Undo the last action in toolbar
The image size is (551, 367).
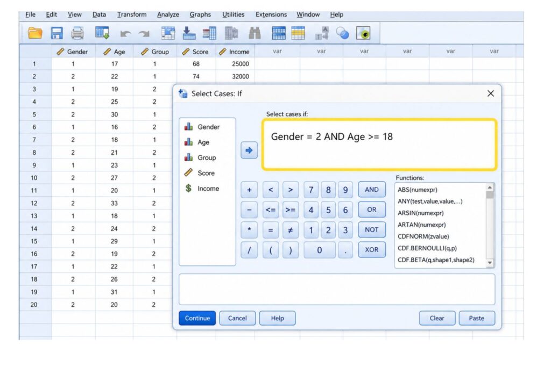pyautogui.click(x=125, y=34)
